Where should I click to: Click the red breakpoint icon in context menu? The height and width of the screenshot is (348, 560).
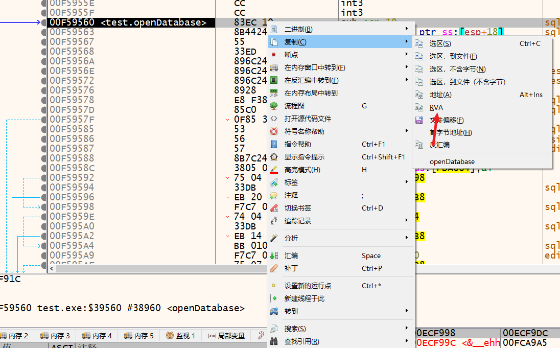pyautogui.click(x=274, y=55)
